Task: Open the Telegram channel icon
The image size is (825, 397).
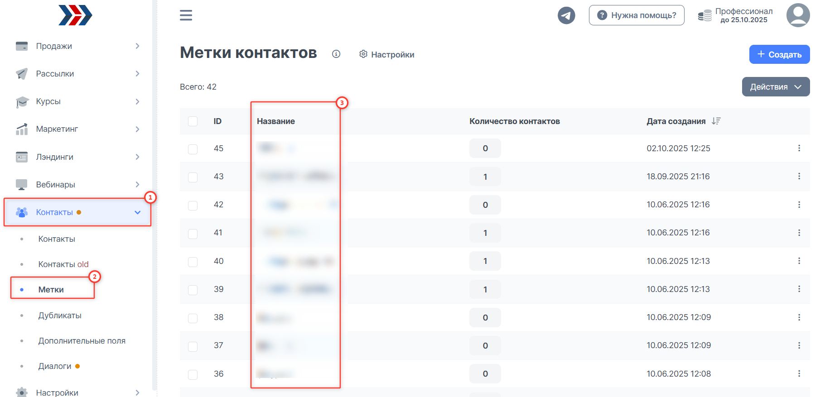Action: (566, 15)
